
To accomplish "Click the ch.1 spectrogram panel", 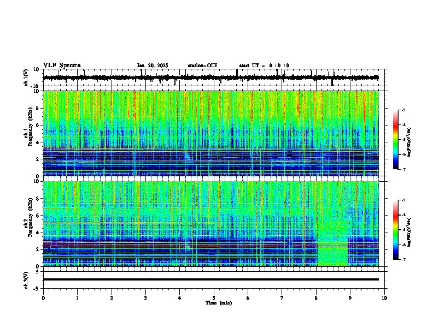I will [210, 133].
